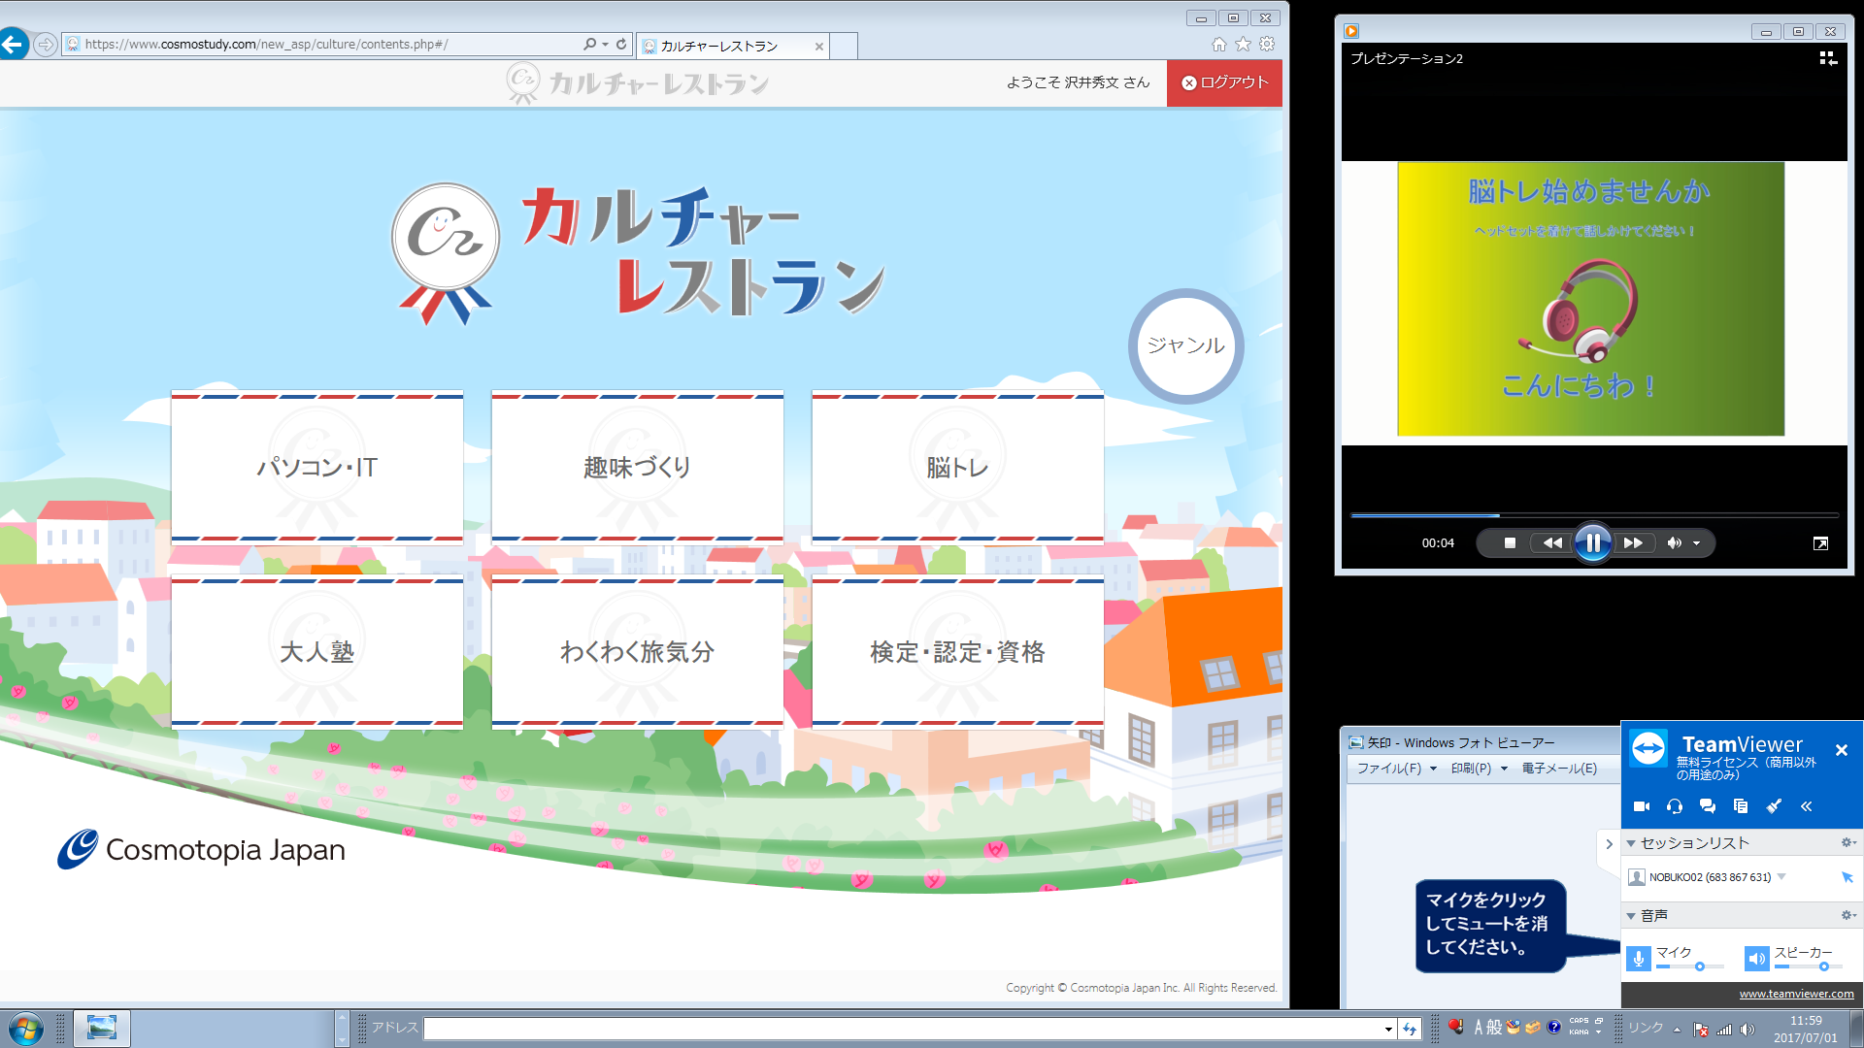
Task: Choose the わくわく旅気分 genre card
Action: click(x=638, y=651)
